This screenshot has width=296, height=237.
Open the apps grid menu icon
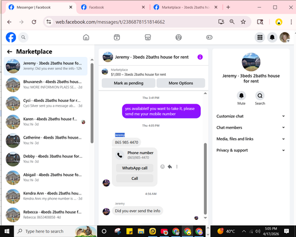[260, 37]
